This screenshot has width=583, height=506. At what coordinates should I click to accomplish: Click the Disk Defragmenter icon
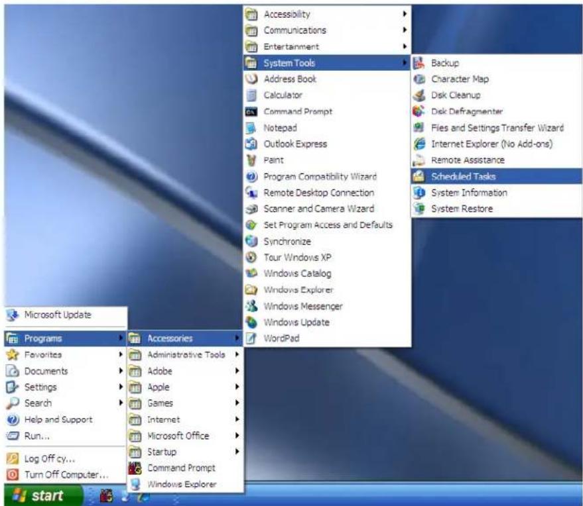pyautogui.click(x=419, y=111)
